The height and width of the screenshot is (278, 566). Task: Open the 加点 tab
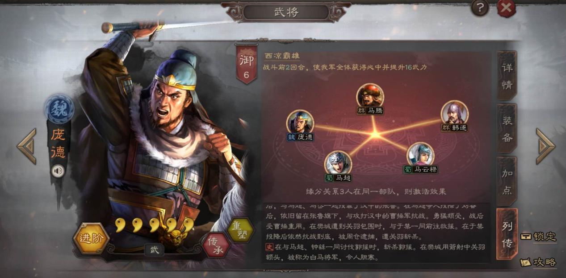click(507, 181)
